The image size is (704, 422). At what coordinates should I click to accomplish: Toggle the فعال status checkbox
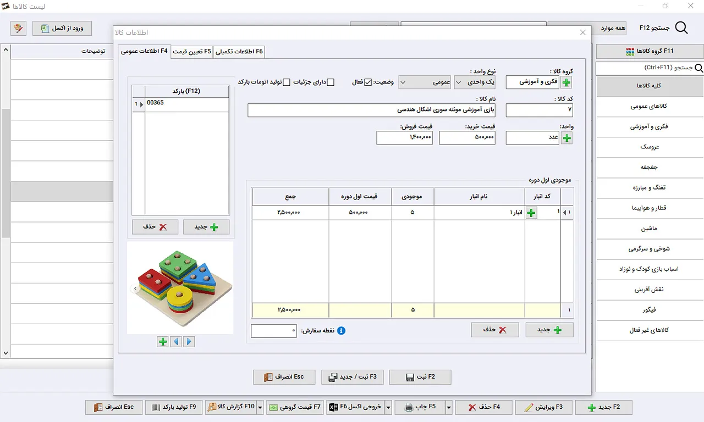368,82
